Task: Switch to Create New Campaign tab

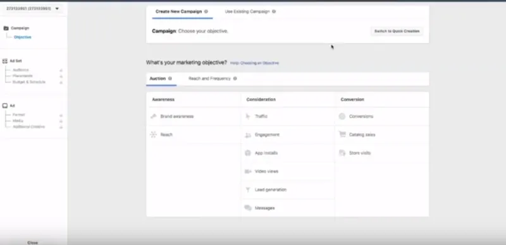Action: (x=182, y=11)
